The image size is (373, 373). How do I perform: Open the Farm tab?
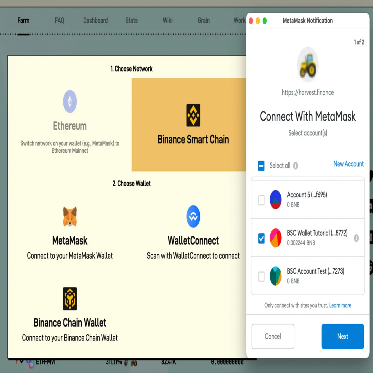(23, 21)
